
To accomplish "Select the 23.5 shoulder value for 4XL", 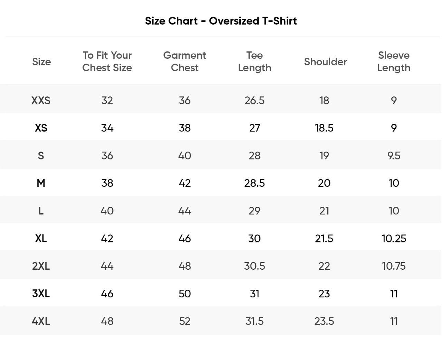I will pos(324,321).
